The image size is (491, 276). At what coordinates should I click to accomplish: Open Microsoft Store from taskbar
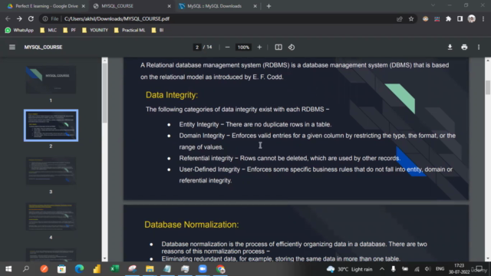[x=61, y=269]
